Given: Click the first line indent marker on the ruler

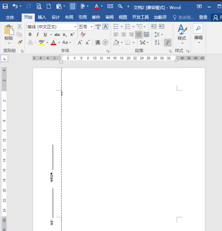Looking at the screenshot, I should (x=61, y=56).
